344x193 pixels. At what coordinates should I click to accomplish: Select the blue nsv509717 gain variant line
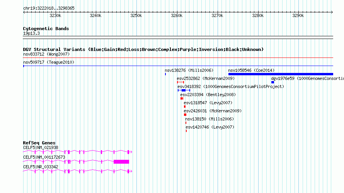click(x=178, y=66)
